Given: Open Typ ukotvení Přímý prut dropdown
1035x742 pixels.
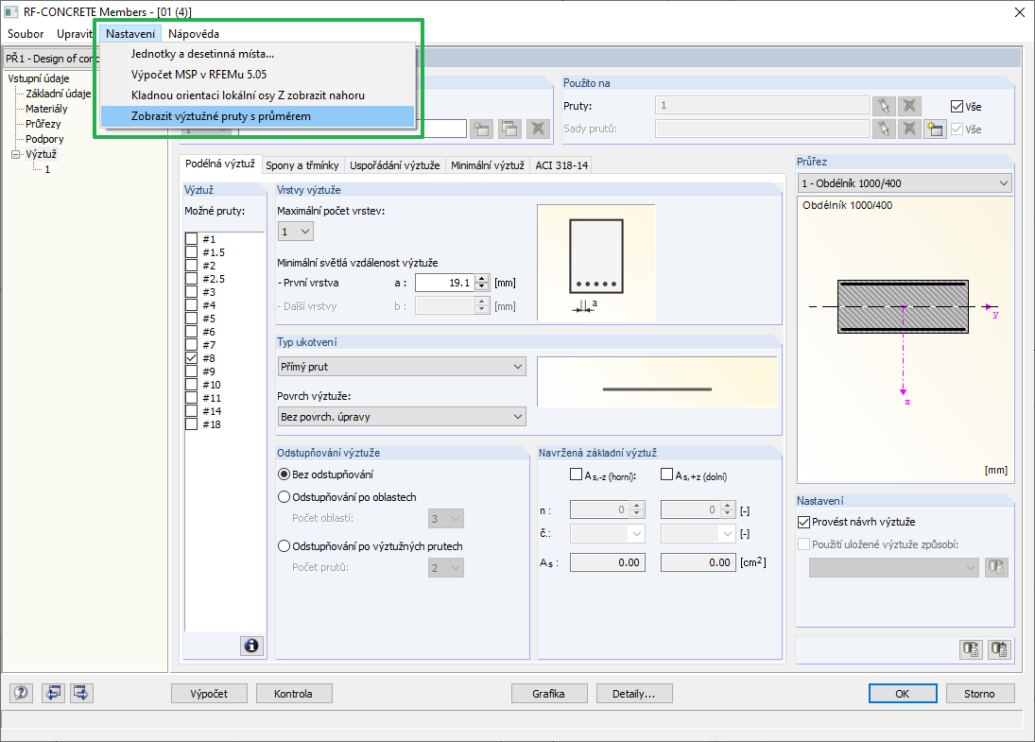Looking at the screenshot, I should pyautogui.click(x=402, y=367).
